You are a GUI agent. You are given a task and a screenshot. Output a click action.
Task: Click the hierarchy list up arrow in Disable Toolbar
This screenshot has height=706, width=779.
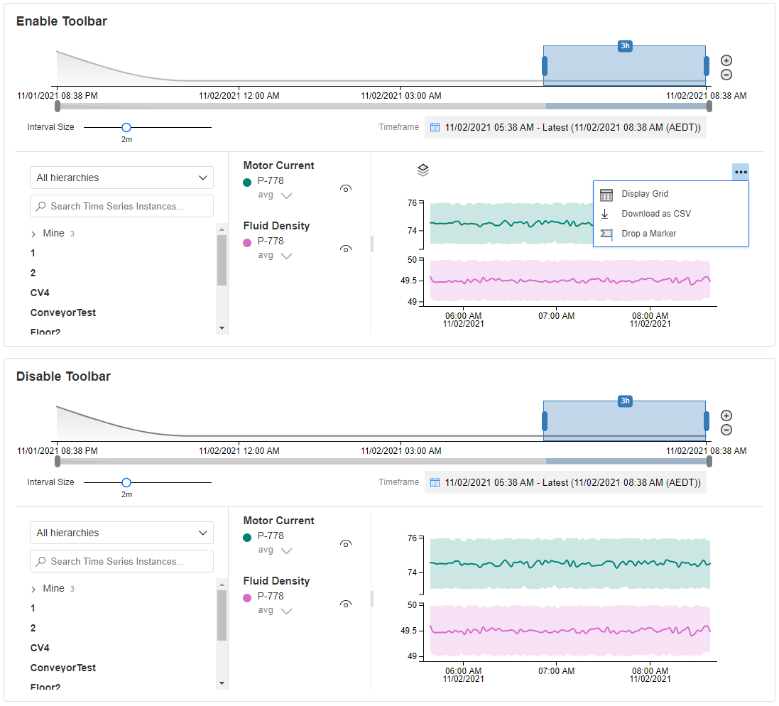(222, 585)
